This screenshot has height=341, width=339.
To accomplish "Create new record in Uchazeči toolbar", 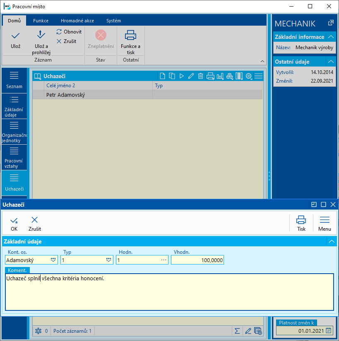I will click(x=162, y=76).
